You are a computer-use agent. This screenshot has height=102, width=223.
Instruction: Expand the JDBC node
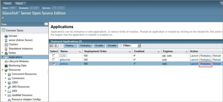pyautogui.click(x=6, y=83)
